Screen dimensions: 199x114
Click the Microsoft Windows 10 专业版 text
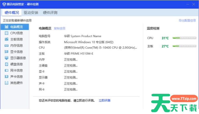pos(89,42)
